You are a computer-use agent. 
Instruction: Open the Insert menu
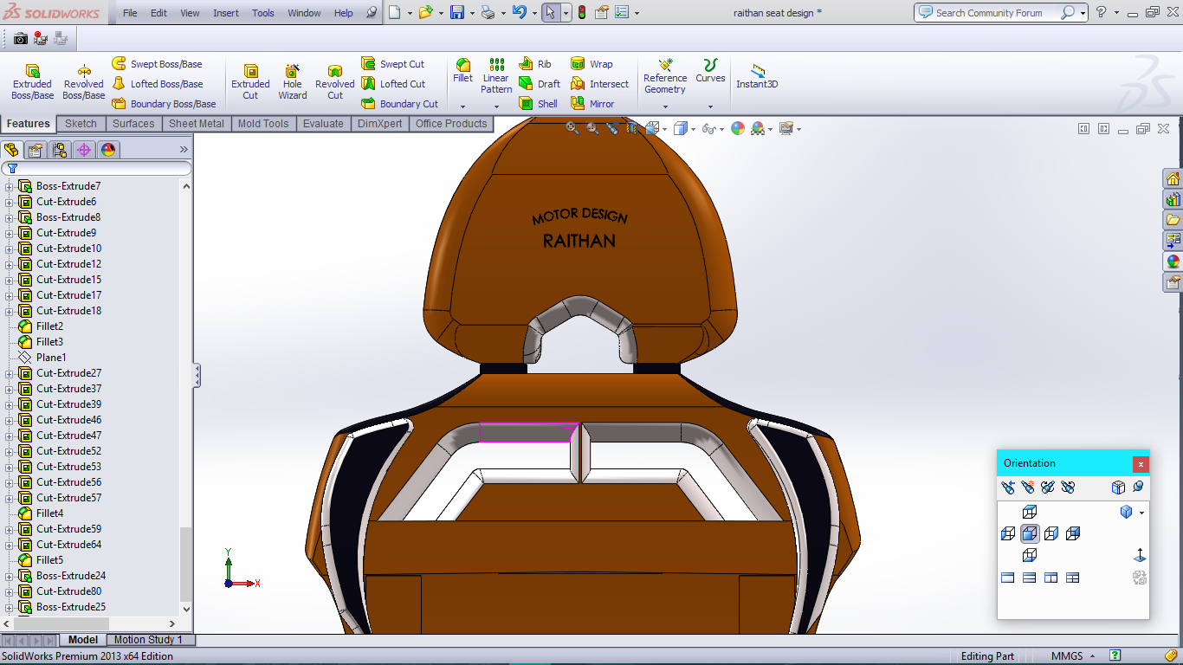(226, 13)
